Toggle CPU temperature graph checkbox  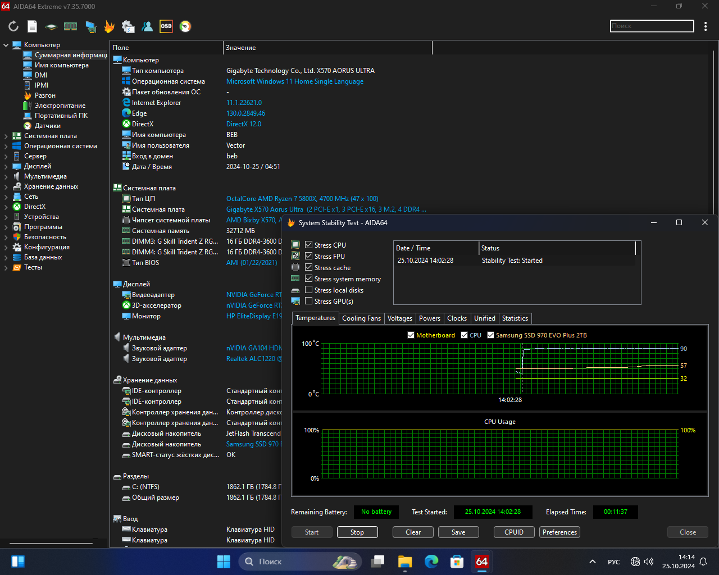point(464,335)
